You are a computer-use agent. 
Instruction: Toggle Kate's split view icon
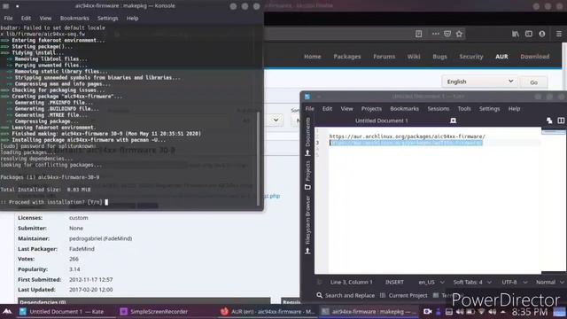click(561, 121)
